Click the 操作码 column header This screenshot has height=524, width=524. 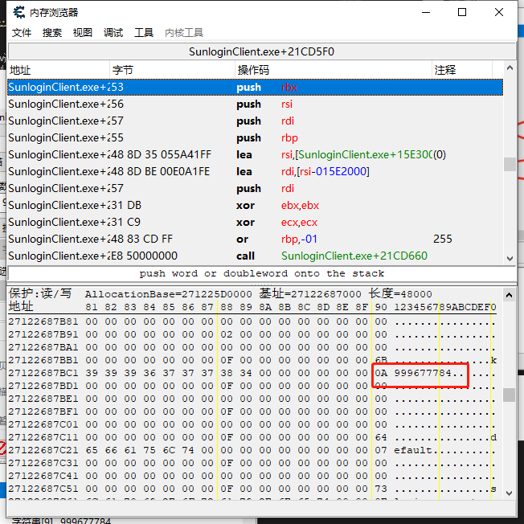(x=334, y=70)
